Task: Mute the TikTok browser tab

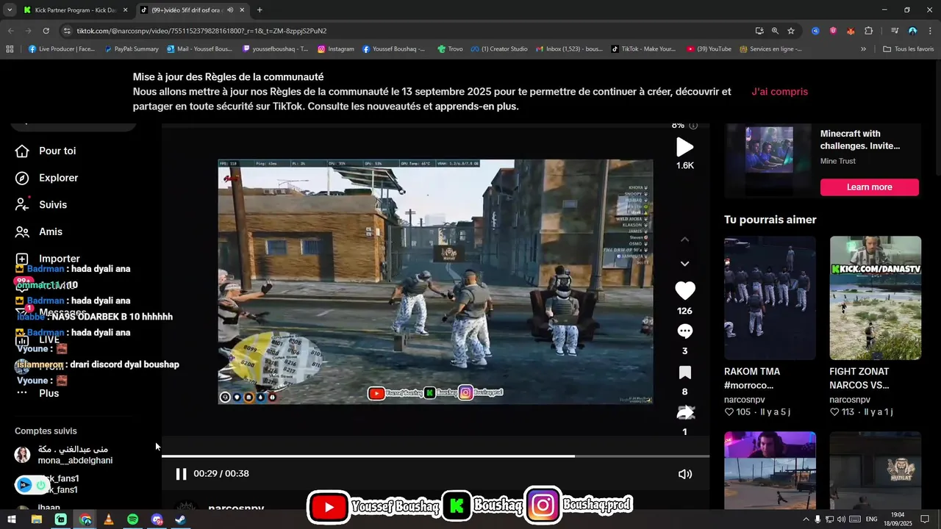Action: point(230,10)
